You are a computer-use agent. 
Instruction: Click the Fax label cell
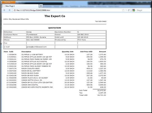point(15,43)
